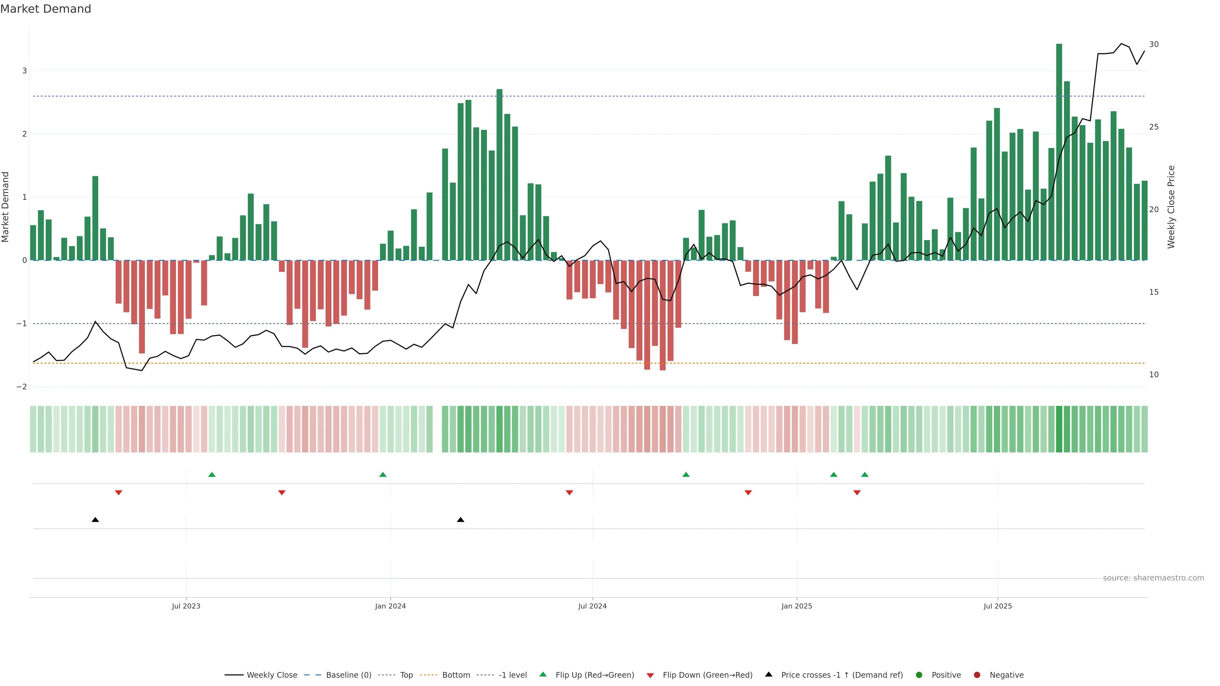
Task: Click the rightmost green flip-up triangle marker
Action: (x=864, y=474)
